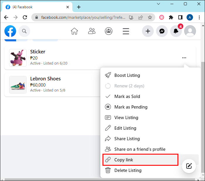Image resolution: width=205 pixels, height=181 pixels.
Task: Click the scrollbar down arrow
Action: (x=203, y=175)
